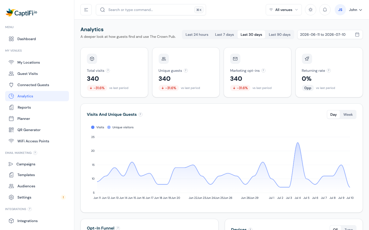Image resolution: width=369 pixels, height=230 pixels.
Task: Click the Audiences people icon
Action: (x=11, y=186)
